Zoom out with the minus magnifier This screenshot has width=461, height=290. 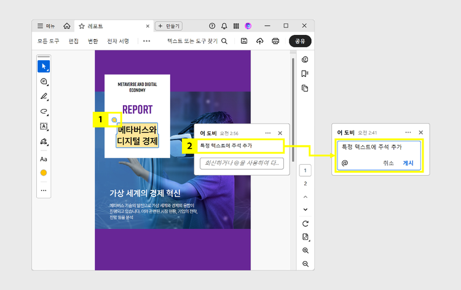click(x=305, y=264)
